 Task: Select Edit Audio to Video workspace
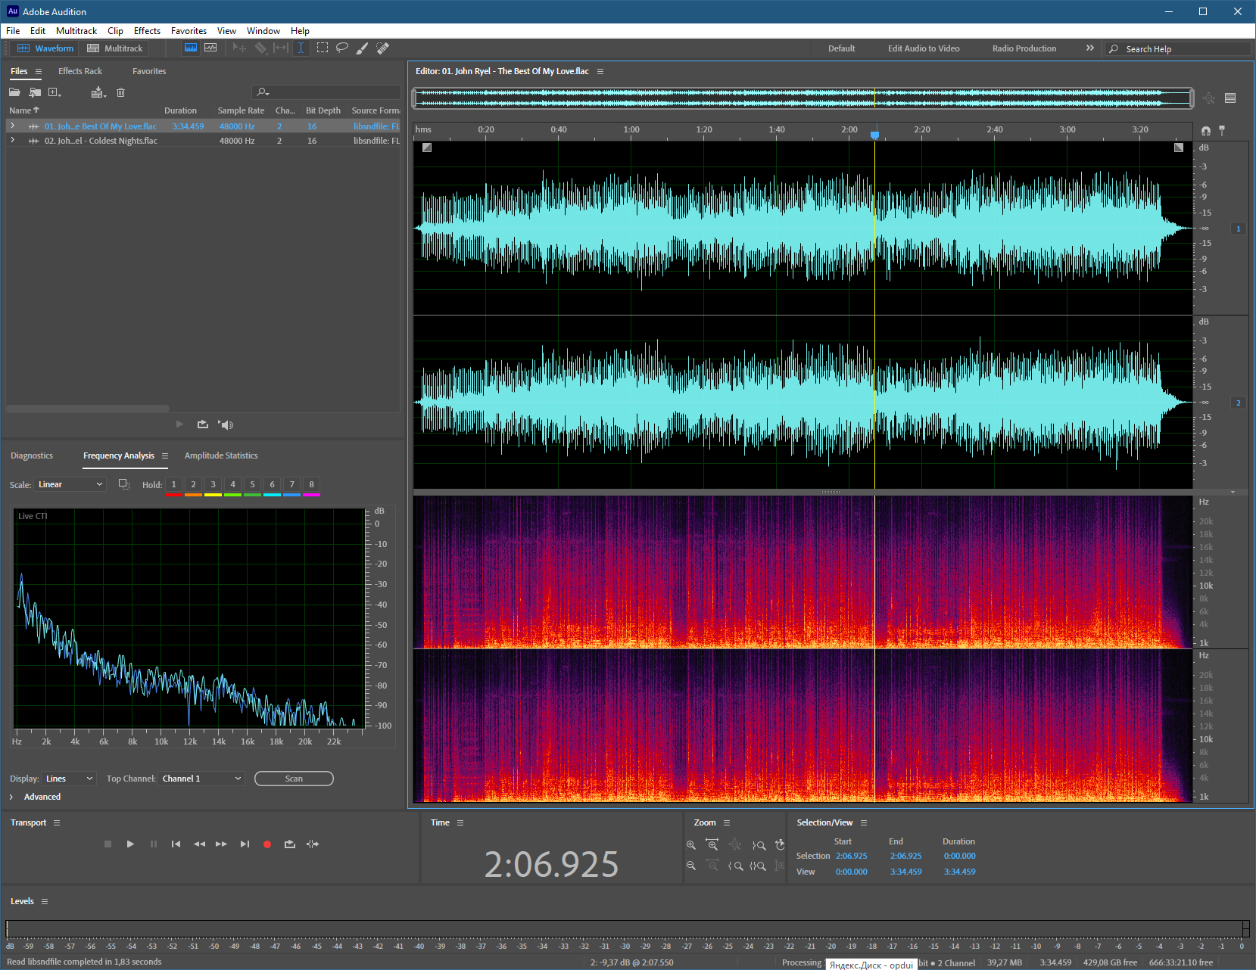pyautogui.click(x=924, y=48)
